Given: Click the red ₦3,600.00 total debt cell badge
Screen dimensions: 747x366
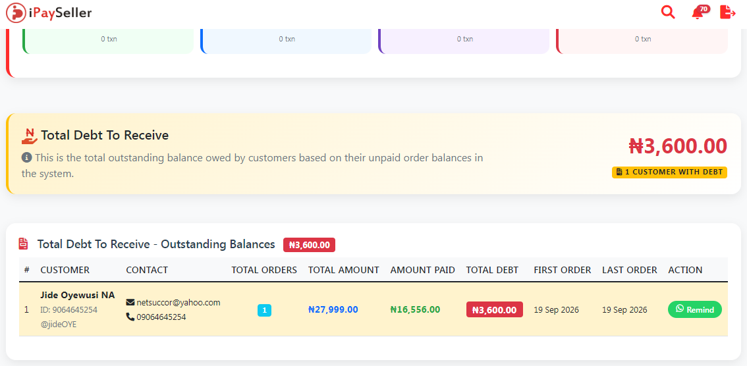Looking at the screenshot, I should (x=495, y=310).
